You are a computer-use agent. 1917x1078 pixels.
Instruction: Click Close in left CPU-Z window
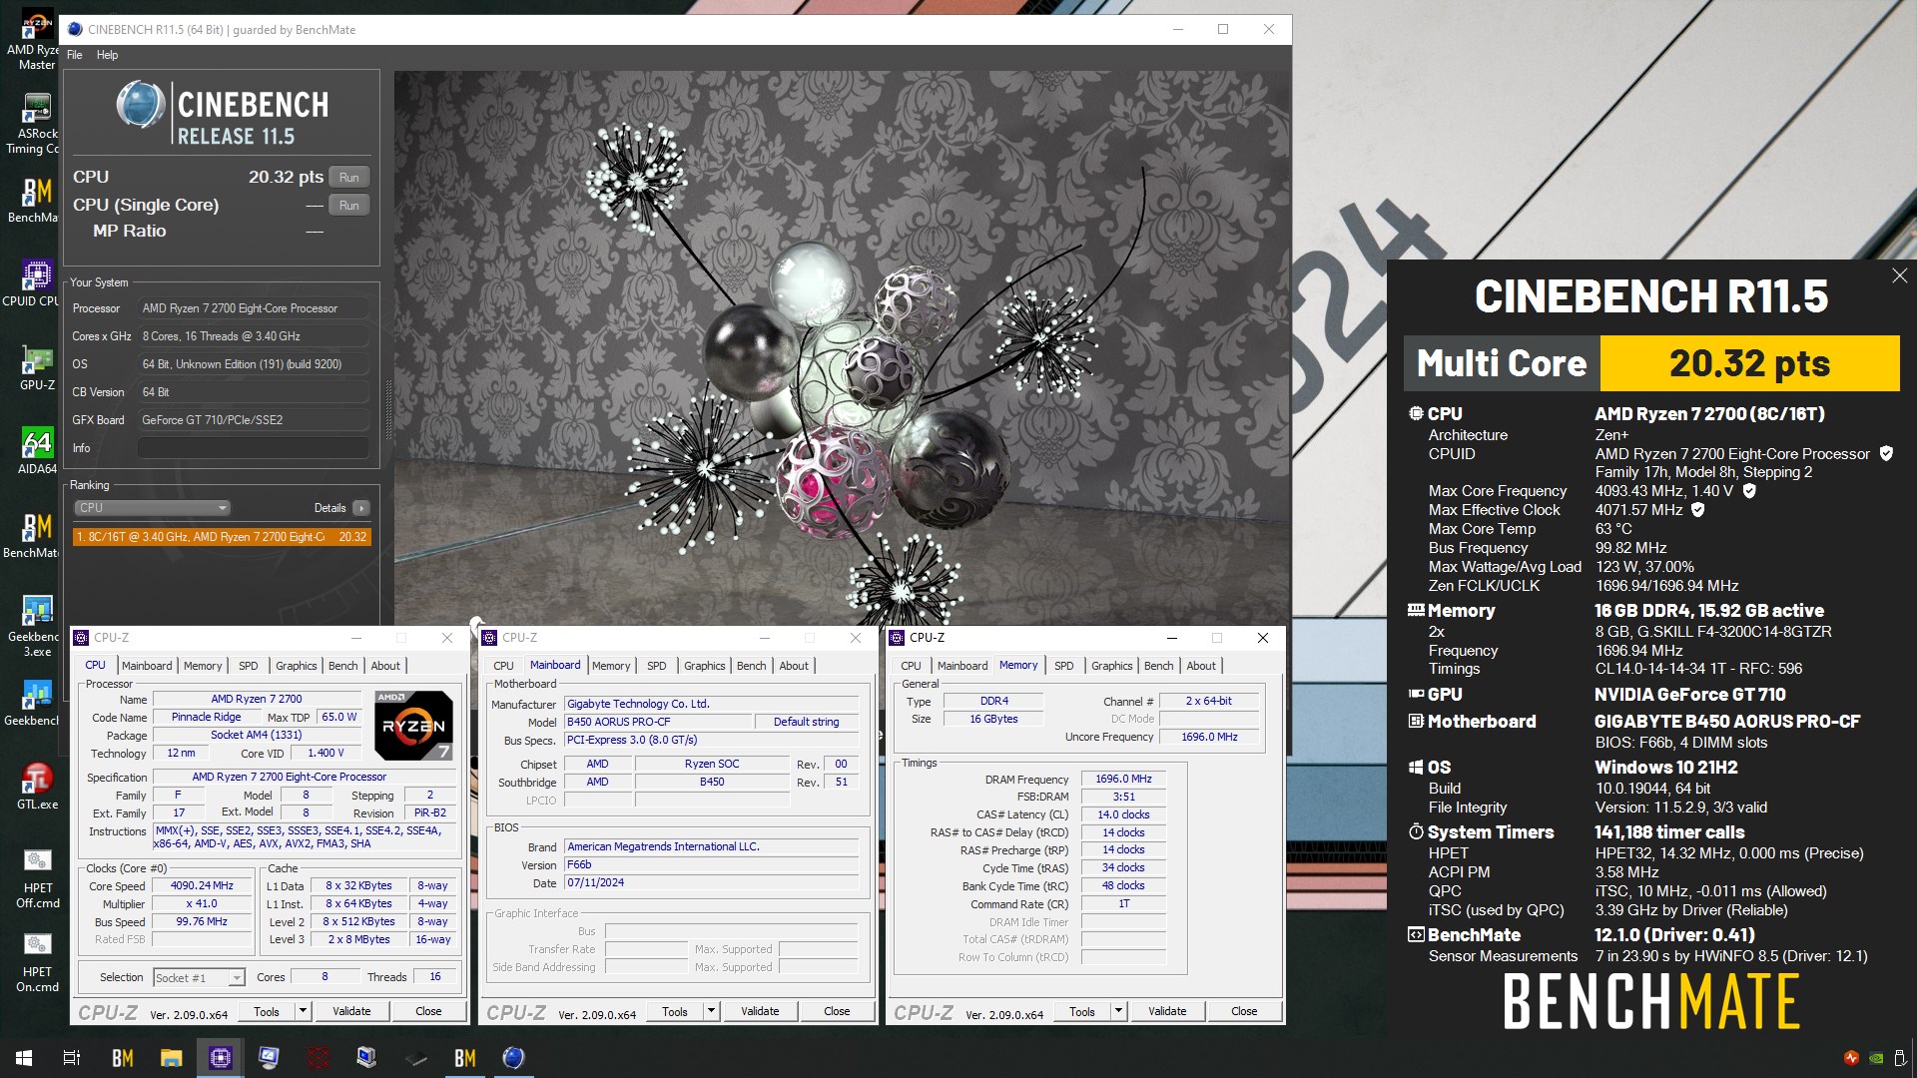428,1011
